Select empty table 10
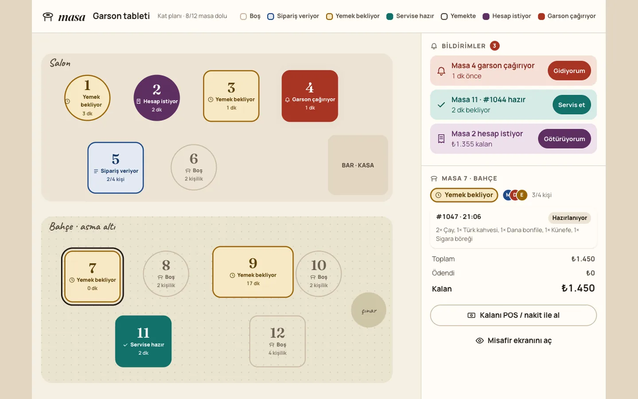 (x=319, y=274)
